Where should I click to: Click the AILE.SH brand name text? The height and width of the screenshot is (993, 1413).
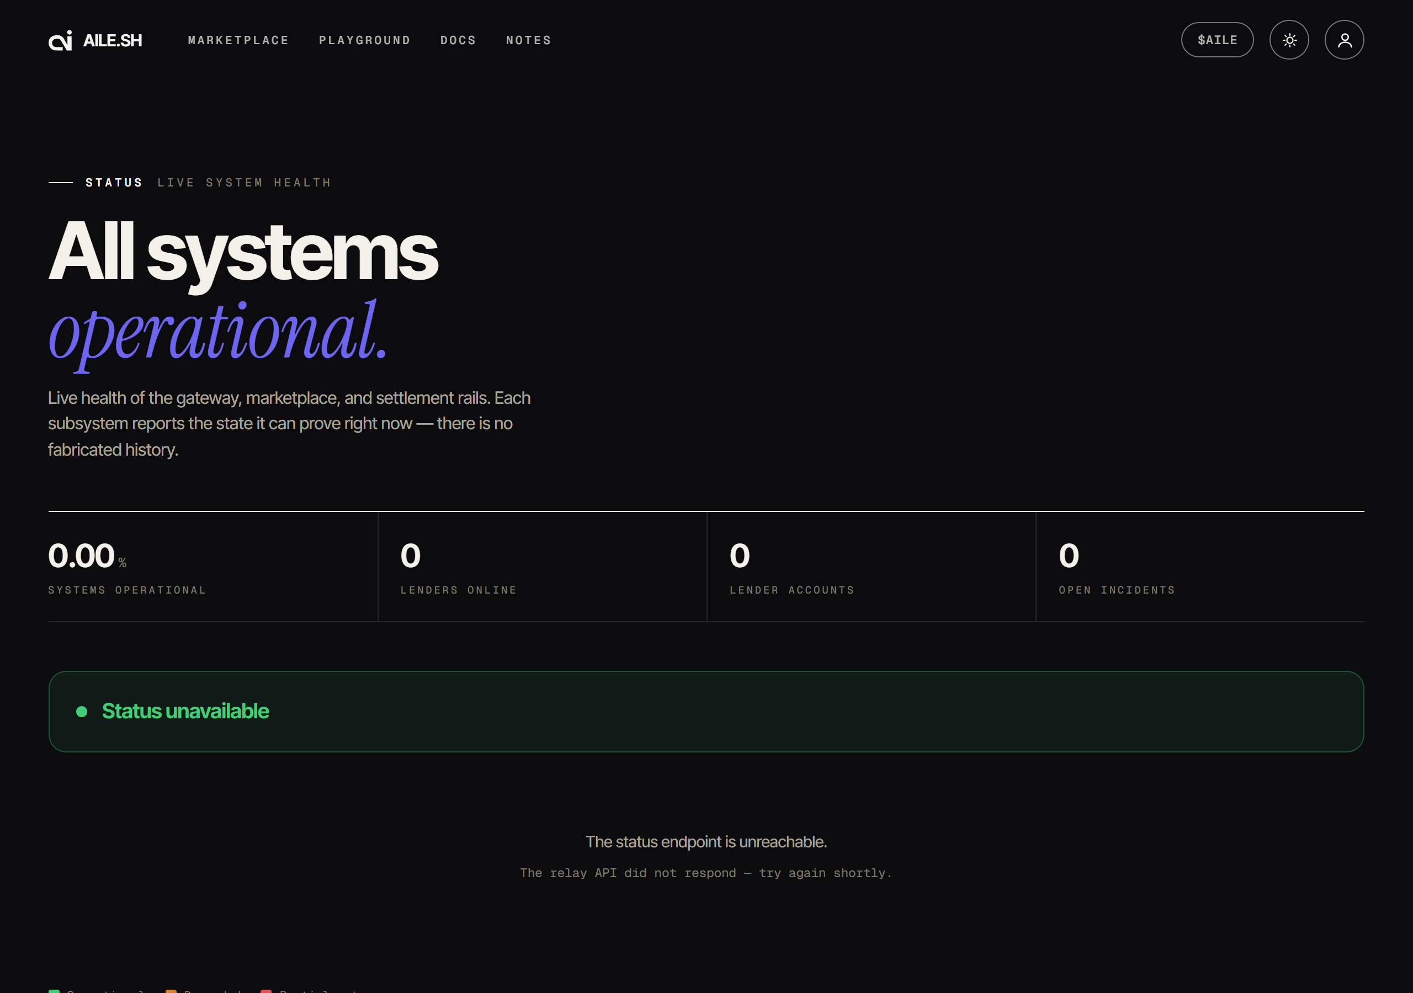[x=113, y=41]
